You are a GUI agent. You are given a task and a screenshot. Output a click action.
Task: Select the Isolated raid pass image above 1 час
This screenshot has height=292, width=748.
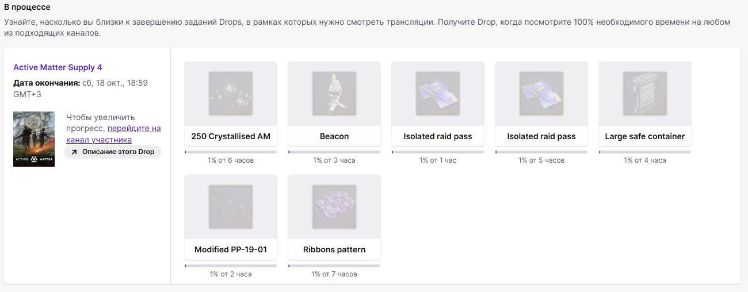click(x=438, y=94)
